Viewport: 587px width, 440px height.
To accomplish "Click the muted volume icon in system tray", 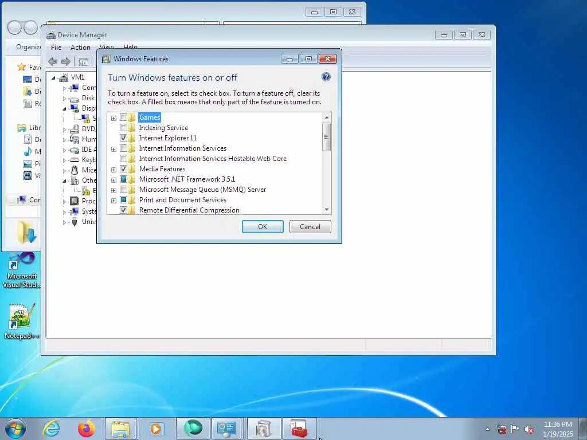I will tap(529, 430).
